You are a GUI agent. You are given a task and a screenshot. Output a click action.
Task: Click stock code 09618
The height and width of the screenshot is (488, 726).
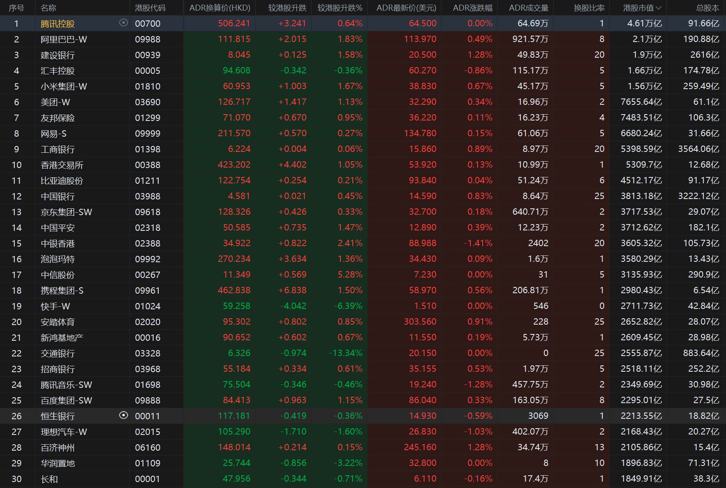tap(148, 212)
